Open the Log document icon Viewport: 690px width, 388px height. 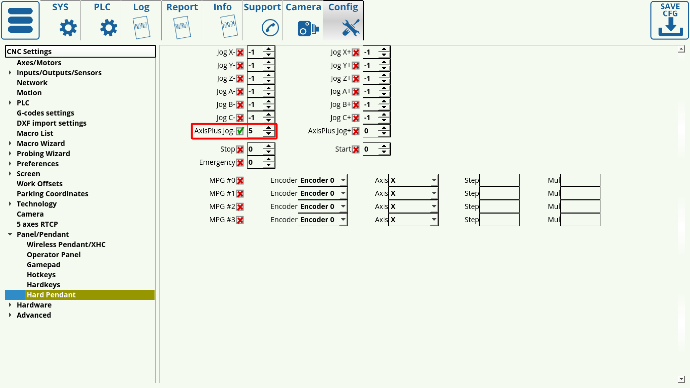tap(141, 27)
